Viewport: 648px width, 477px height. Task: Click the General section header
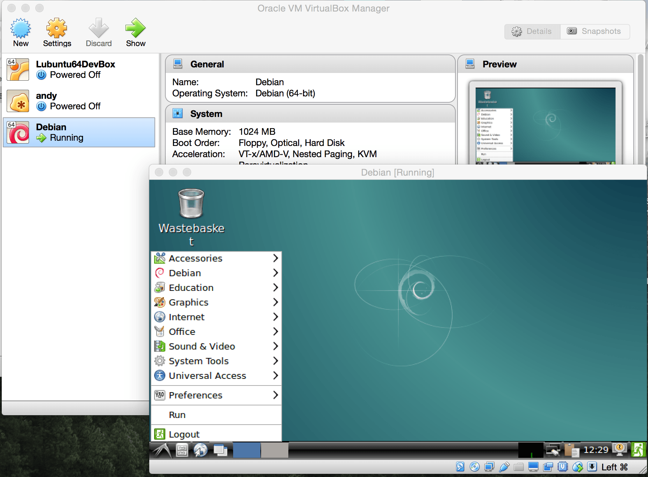[310, 64]
